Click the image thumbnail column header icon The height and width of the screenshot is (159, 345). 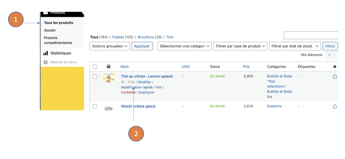coord(108,67)
